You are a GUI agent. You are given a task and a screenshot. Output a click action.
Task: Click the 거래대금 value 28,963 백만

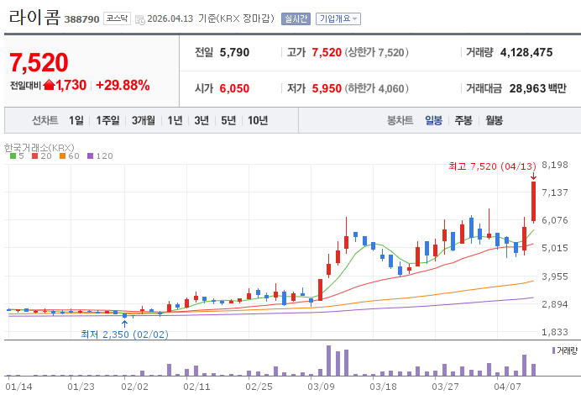coord(537,88)
